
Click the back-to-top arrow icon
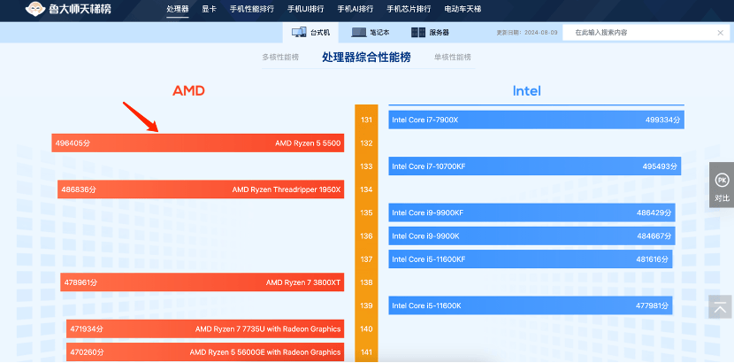coord(722,307)
